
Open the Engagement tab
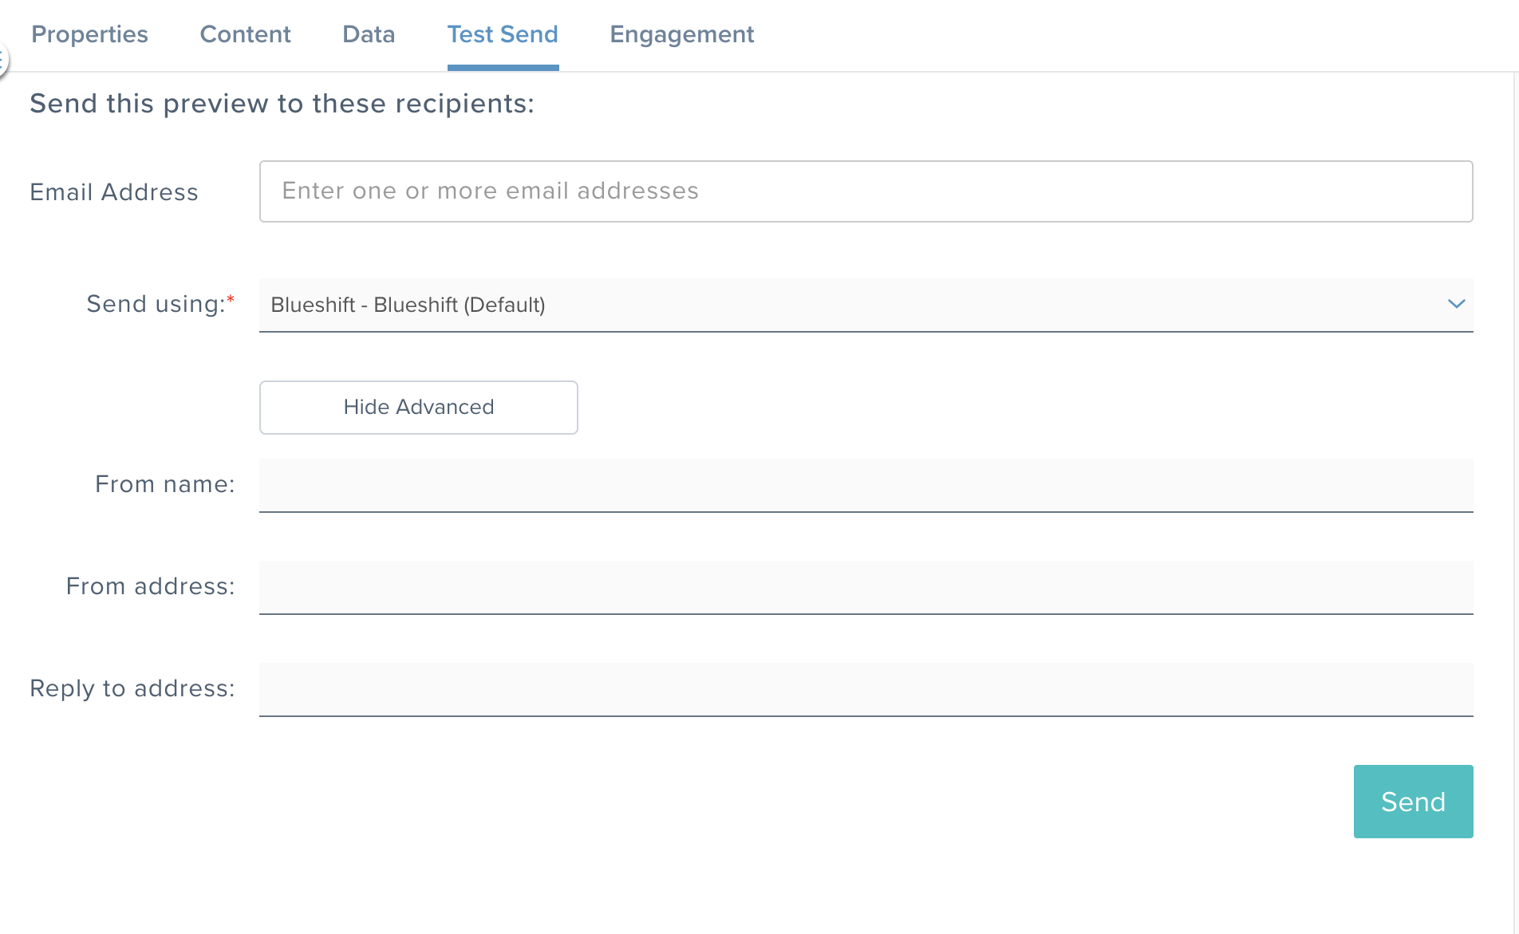(681, 34)
